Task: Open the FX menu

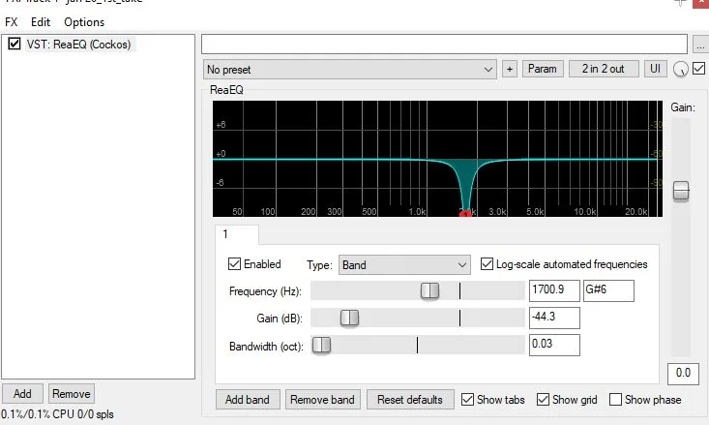Action: click(x=12, y=22)
